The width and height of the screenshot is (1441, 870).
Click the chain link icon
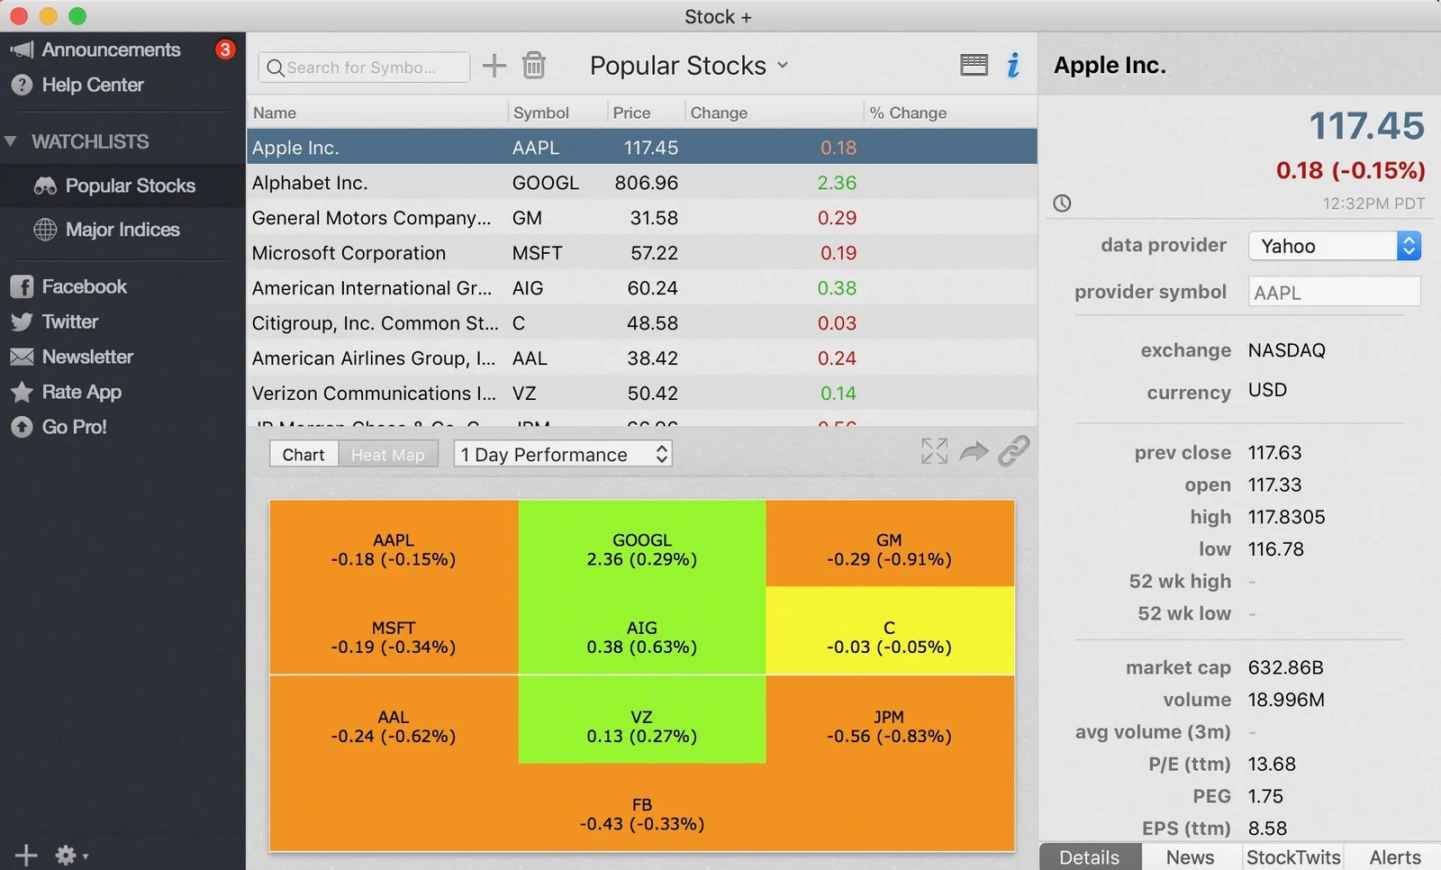pyautogui.click(x=1014, y=450)
